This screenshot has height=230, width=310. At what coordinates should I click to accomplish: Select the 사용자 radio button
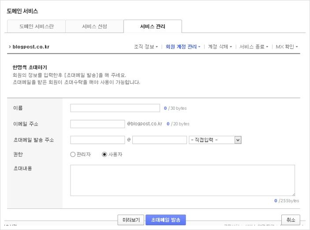click(105, 154)
